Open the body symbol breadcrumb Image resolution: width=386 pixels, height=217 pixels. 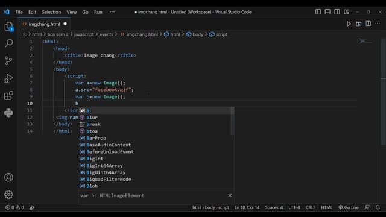pyautogui.click(x=195, y=34)
